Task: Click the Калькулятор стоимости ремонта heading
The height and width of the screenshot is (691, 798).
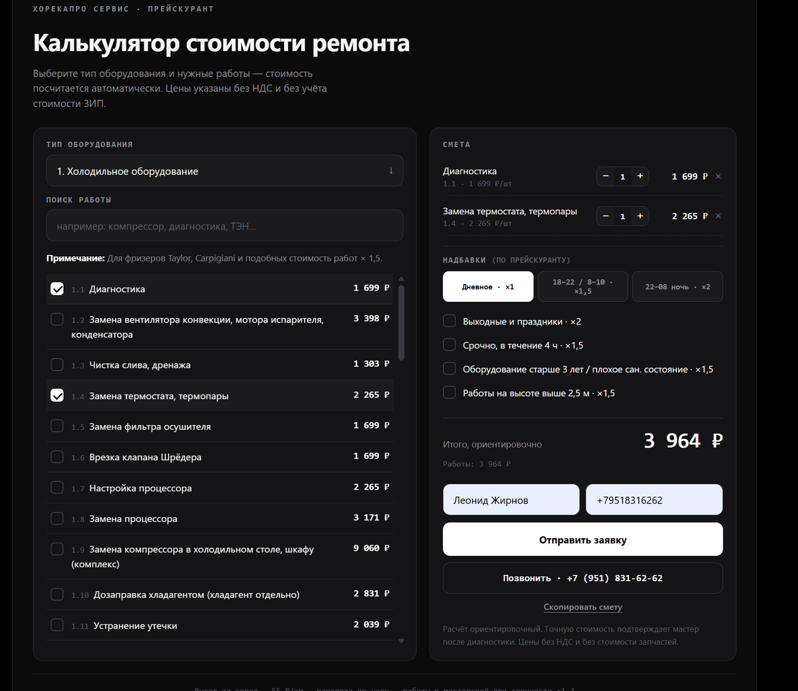Action: [x=221, y=43]
